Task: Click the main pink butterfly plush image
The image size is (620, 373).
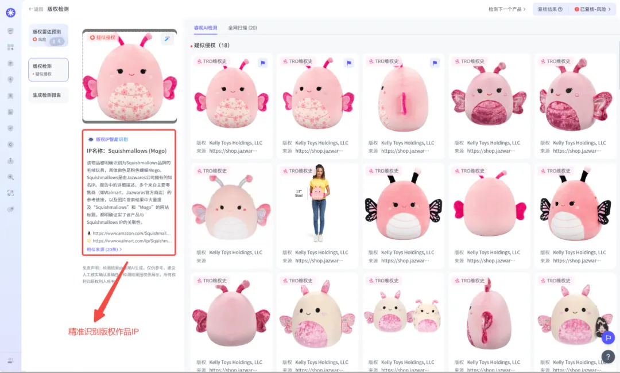Action: (130, 77)
